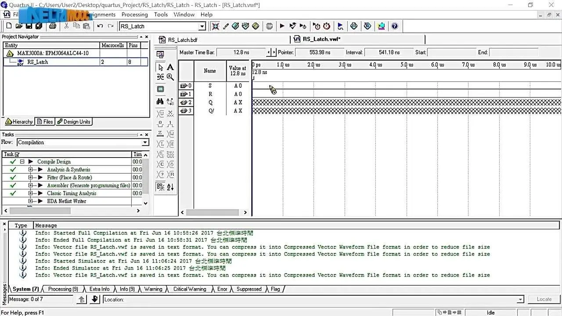Screen dimensions: 562x316
Task: Open the Help menu
Action: (206, 14)
